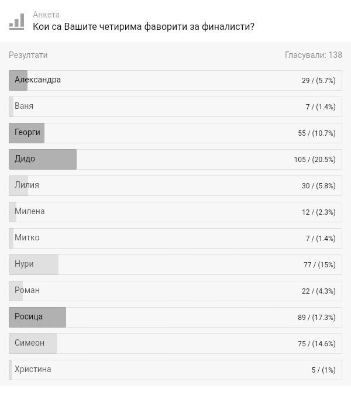The width and height of the screenshot is (351, 396).
Task: Select the Симеон poll option
Action: (x=175, y=344)
